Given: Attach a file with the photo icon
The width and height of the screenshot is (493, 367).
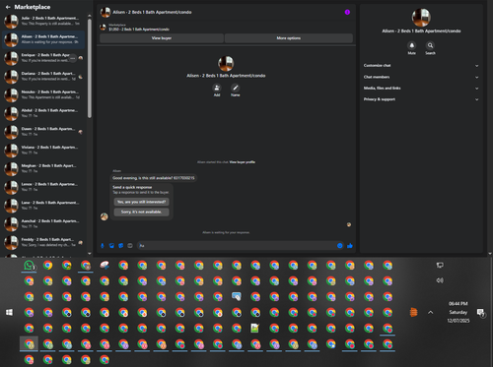Looking at the screenshot, I should [111, 246].
